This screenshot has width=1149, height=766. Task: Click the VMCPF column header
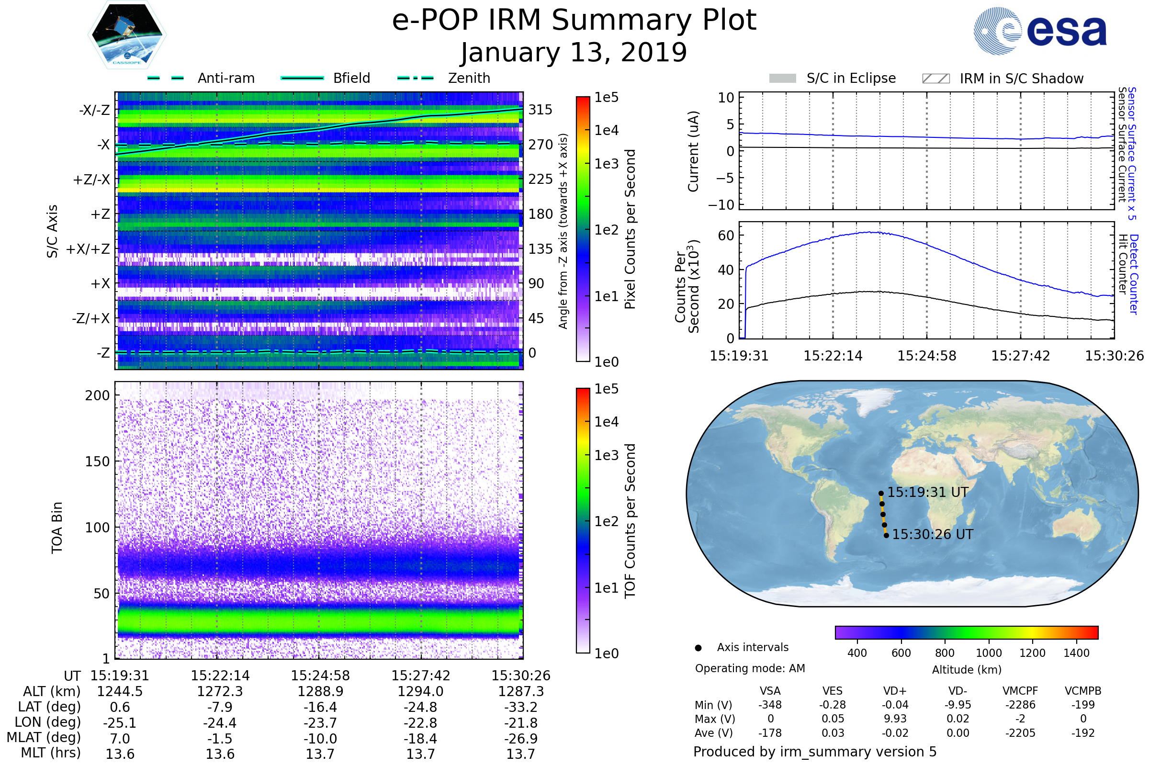point(1020,691)
